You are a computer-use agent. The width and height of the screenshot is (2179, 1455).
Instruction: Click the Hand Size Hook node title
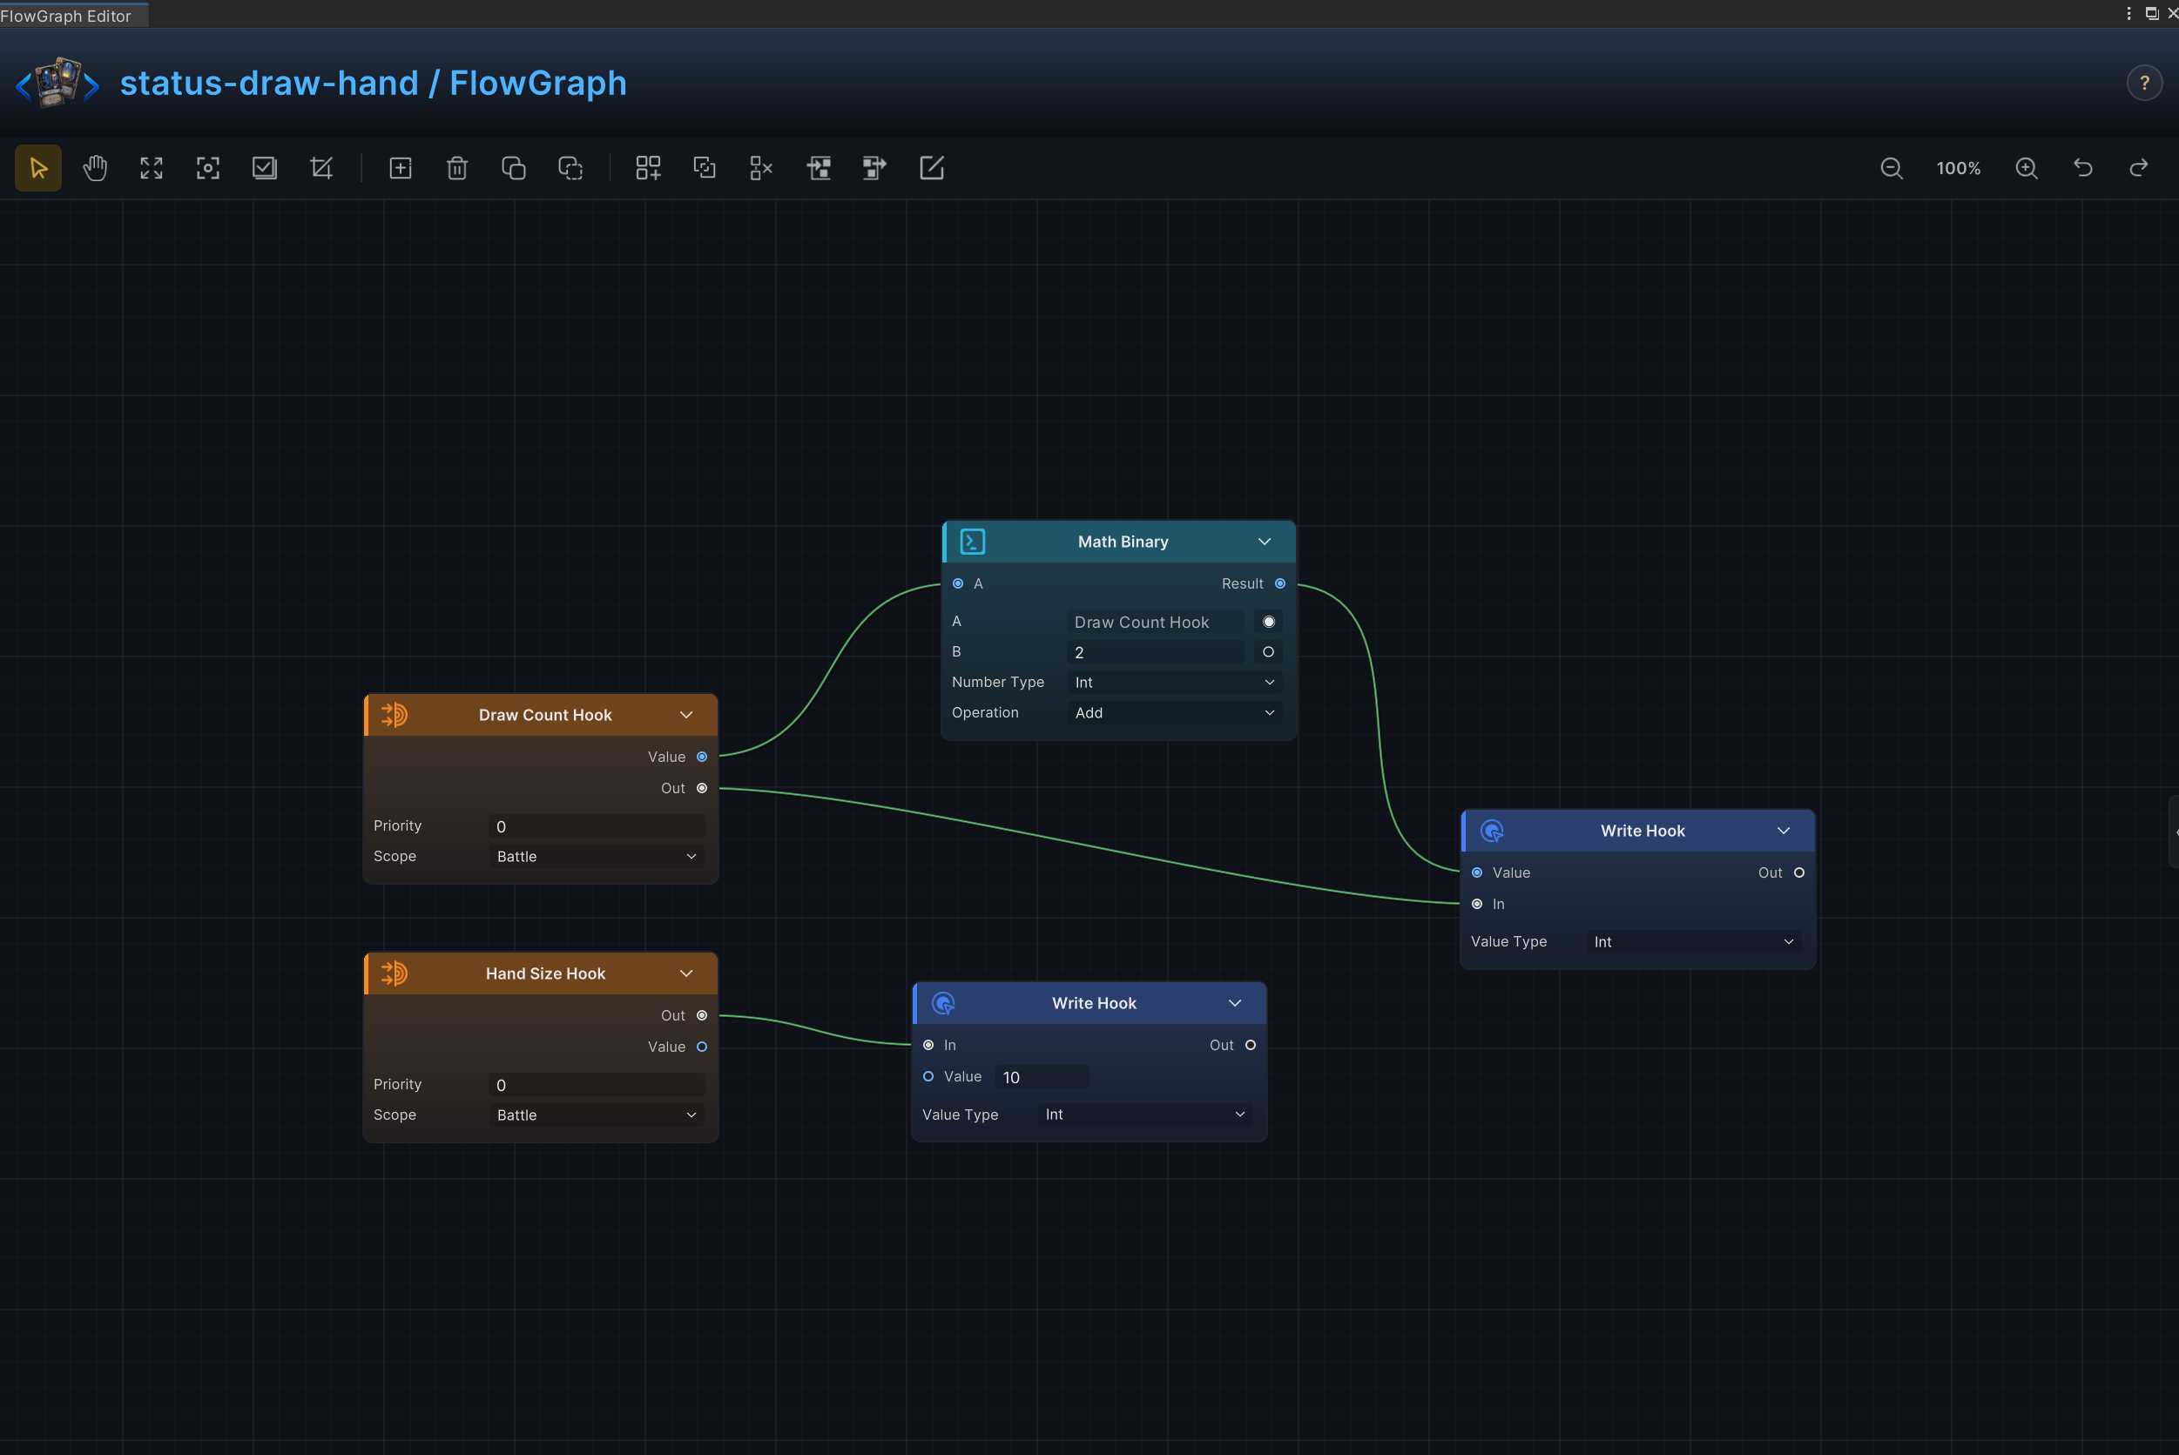pos(546,973)
